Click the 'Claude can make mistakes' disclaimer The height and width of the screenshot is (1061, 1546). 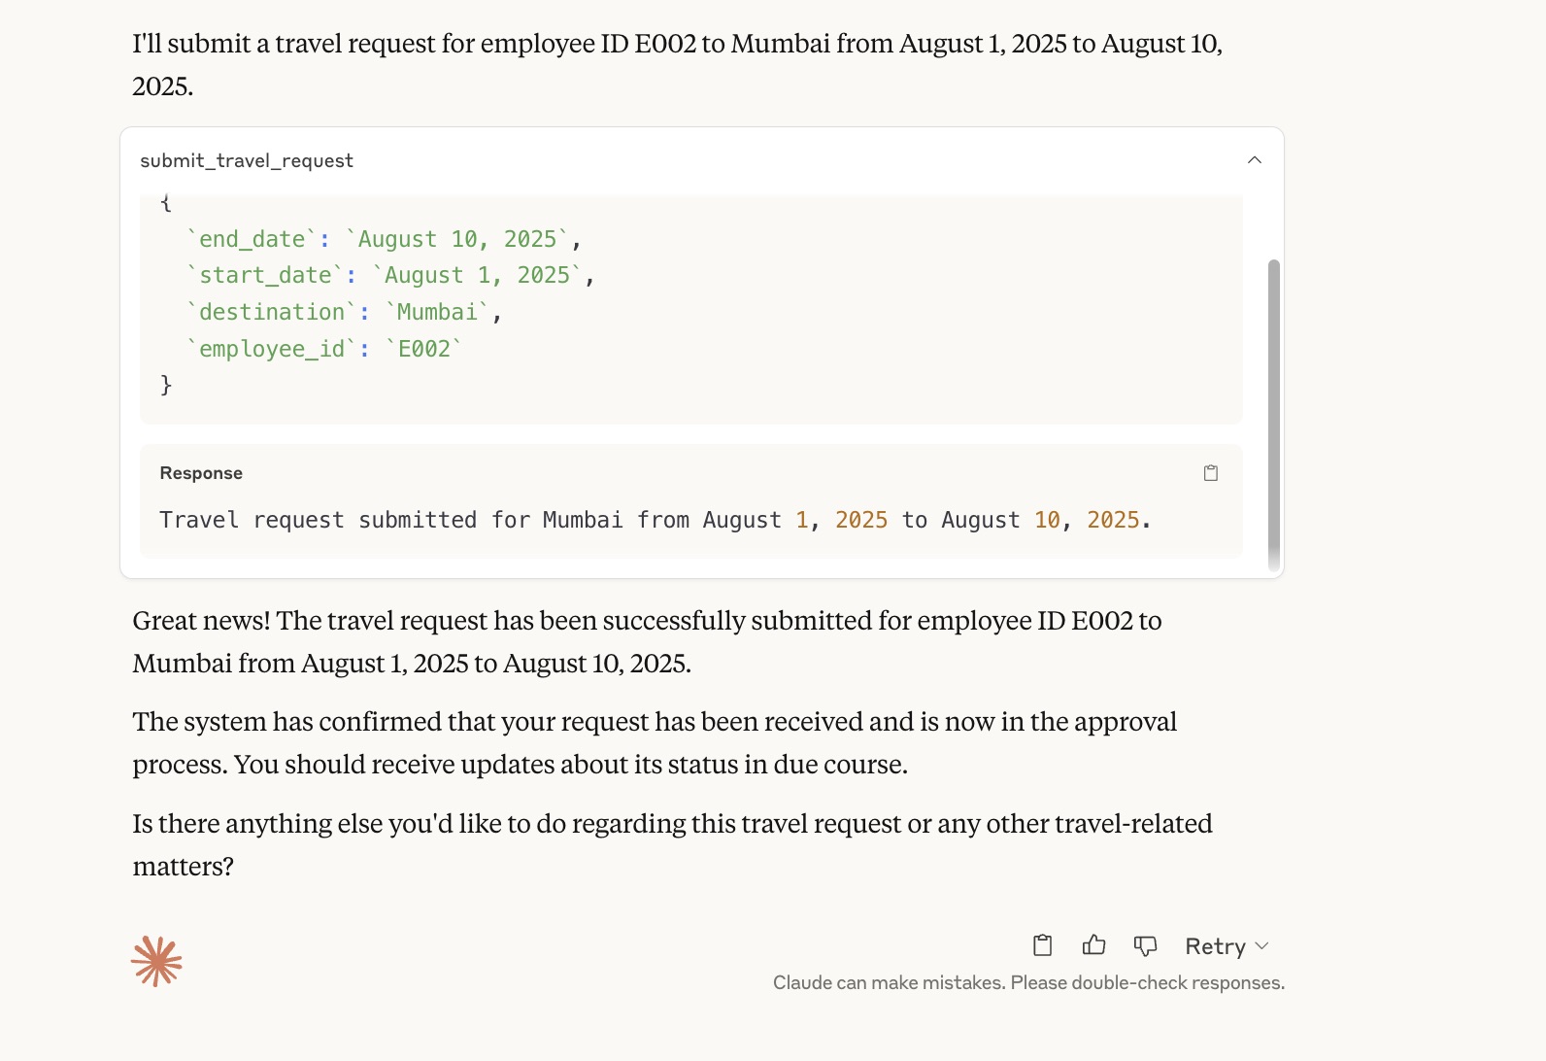click(x=1028, y=983)
